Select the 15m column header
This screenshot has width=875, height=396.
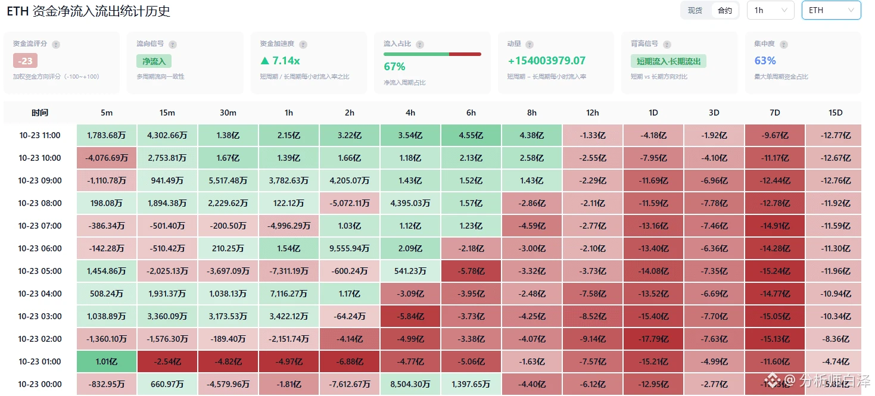tap(167, 113)
